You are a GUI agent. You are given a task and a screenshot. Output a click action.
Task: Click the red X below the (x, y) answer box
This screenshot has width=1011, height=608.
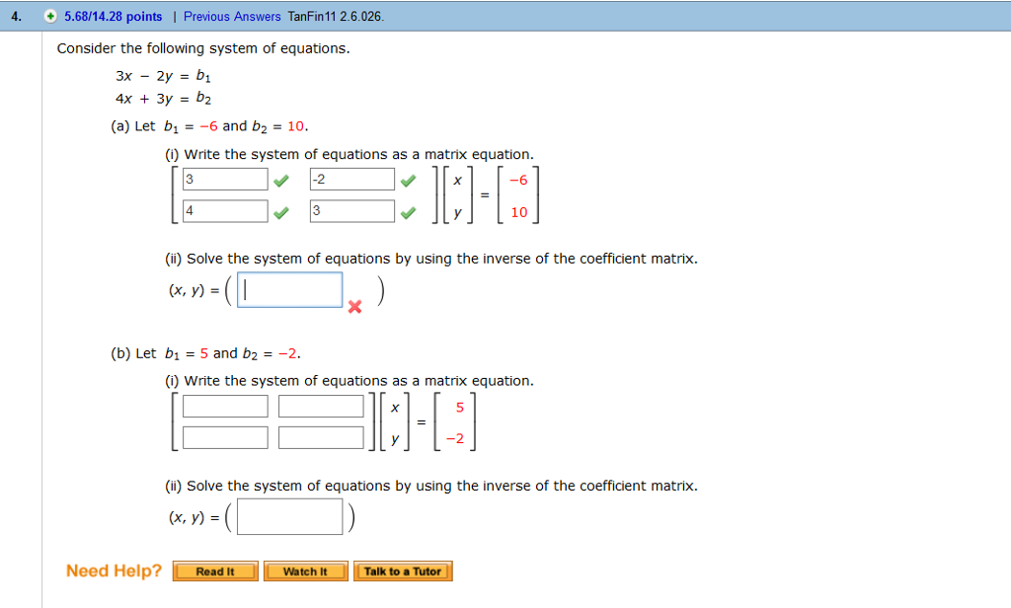pyautogui.click(x=353, y=307)
